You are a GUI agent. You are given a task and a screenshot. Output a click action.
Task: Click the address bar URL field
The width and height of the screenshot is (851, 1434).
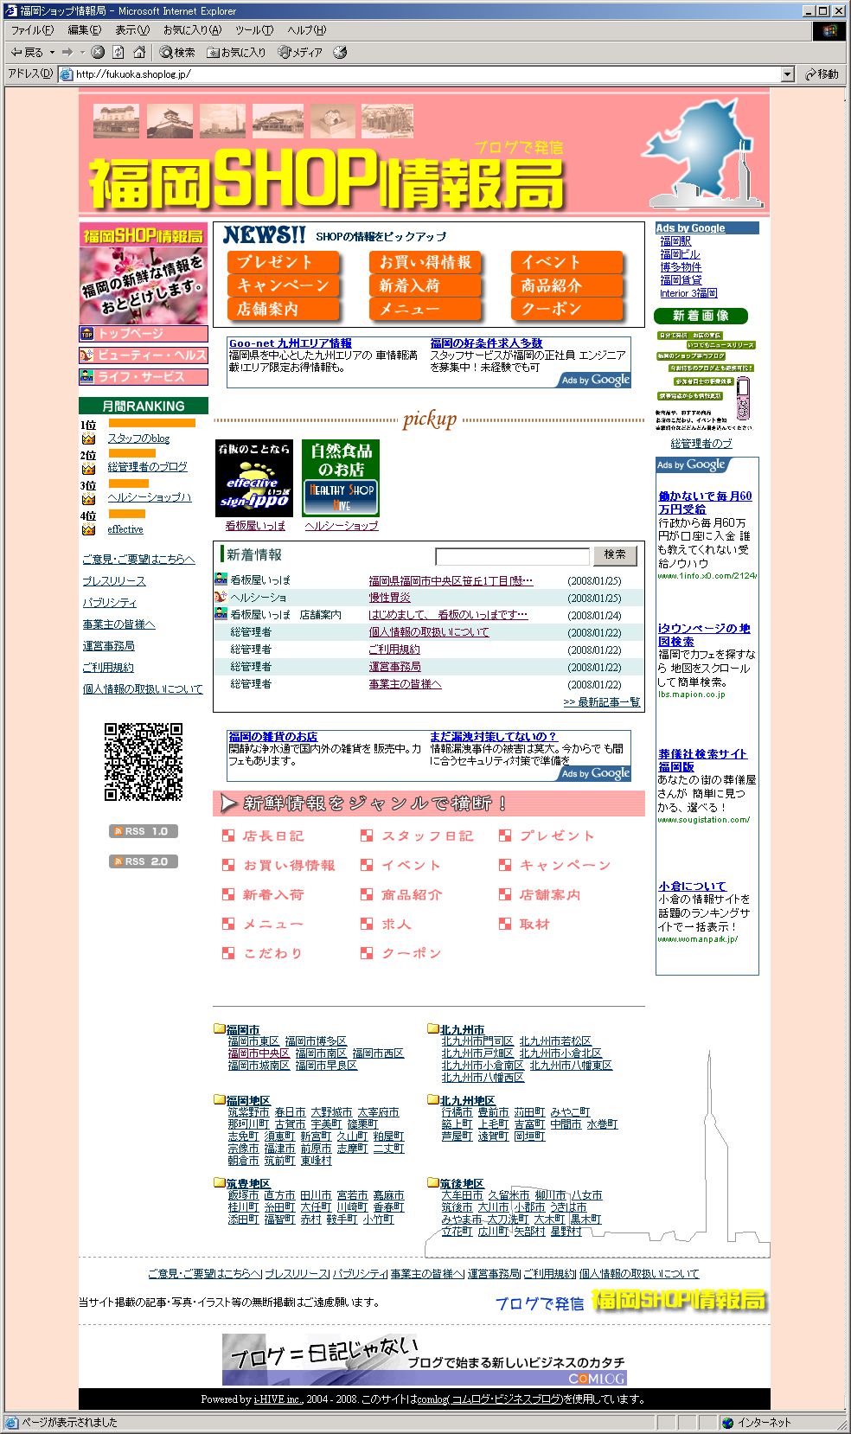(x=426, y=74)
